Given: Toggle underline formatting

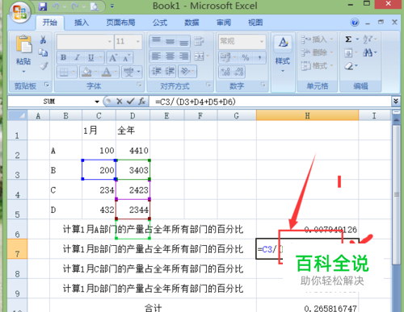Looking at the screenshot, I should click(x=91, y=57).
